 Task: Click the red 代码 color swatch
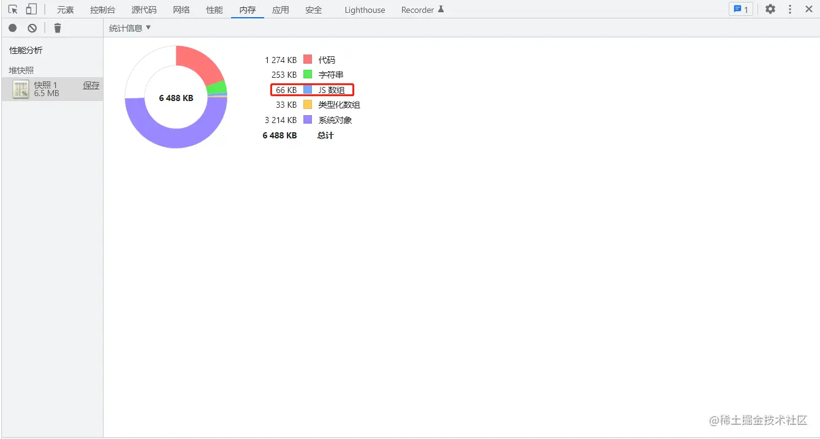tap(308, 59)
